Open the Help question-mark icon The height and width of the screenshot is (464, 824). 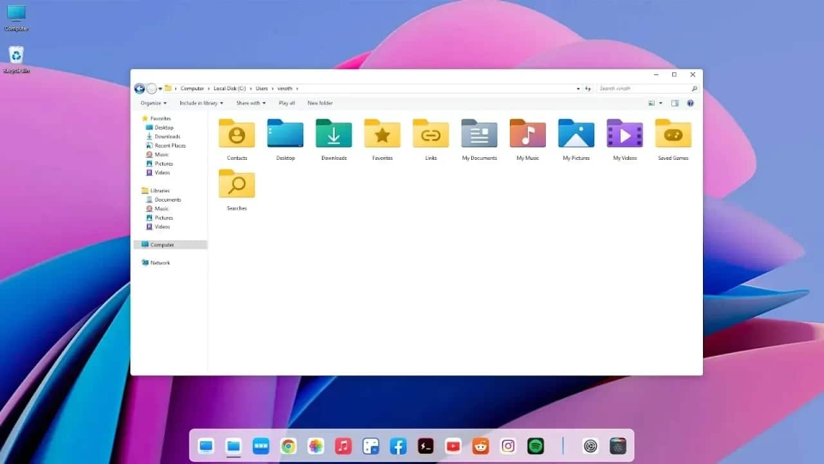tap(690, 103)
